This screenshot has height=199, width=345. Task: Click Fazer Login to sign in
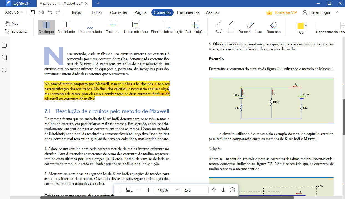click(316, 12)
